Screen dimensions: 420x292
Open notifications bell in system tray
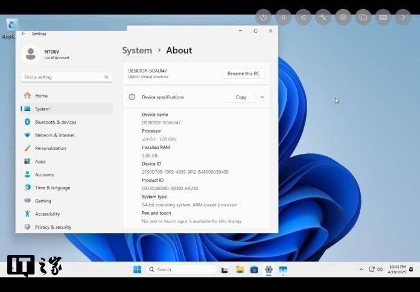click(412, 269)
